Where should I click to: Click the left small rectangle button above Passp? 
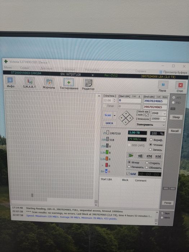(166, 188)
